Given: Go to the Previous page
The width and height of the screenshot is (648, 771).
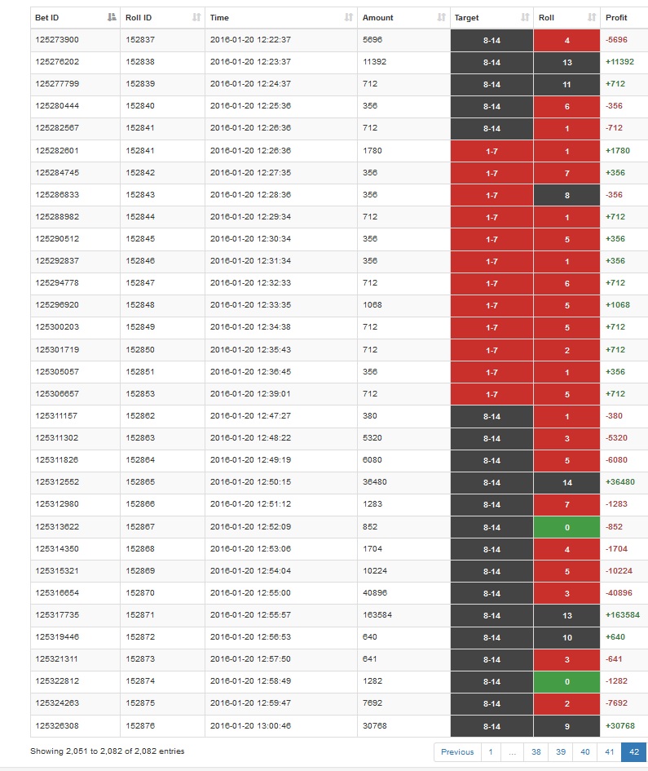Looking at the screenshot, I should click(457, 751).
